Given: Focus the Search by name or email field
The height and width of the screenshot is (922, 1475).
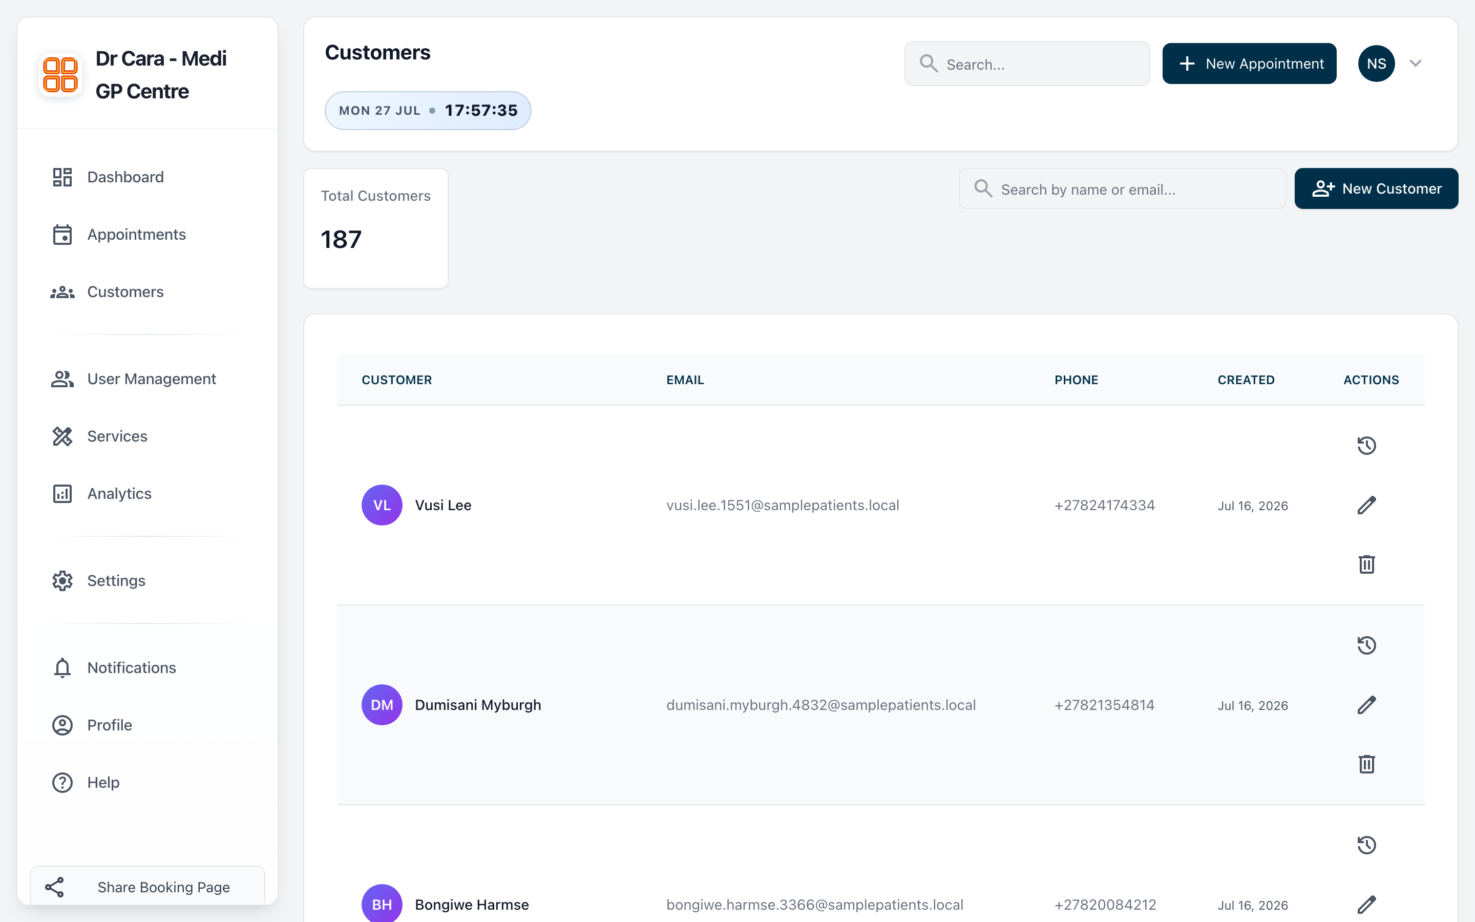Looking at the screenshot, I should tap(1122, 189).
